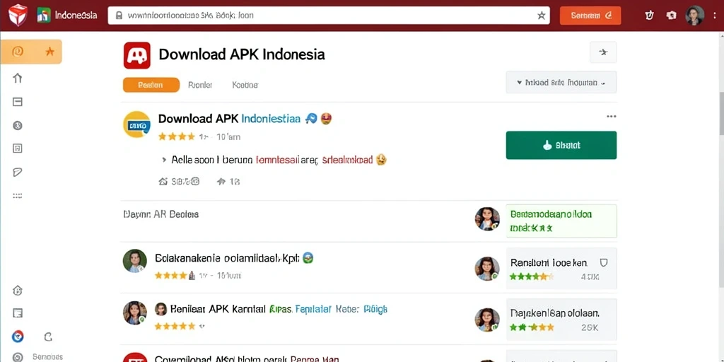Click the green download button

coord(561,145)
